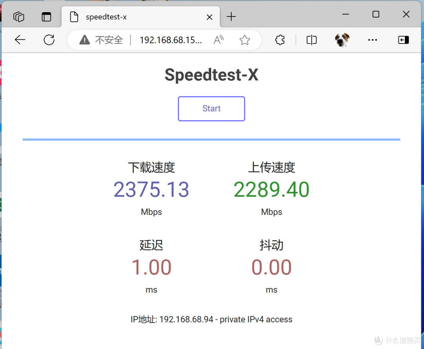Open the tab actions menu icon
The image size is (424, 349).
(x=46, y=17)
